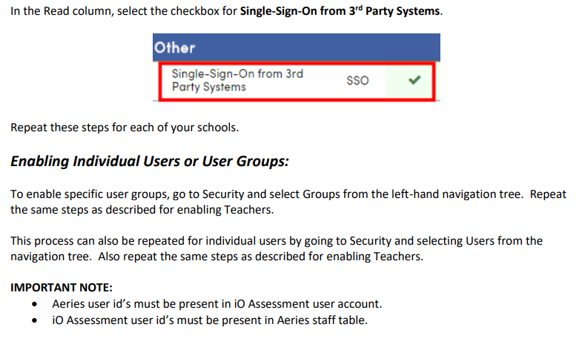Tick the green checkmark in the SSO row
This screenshot has height=350, width=579.
click(414, 80)
